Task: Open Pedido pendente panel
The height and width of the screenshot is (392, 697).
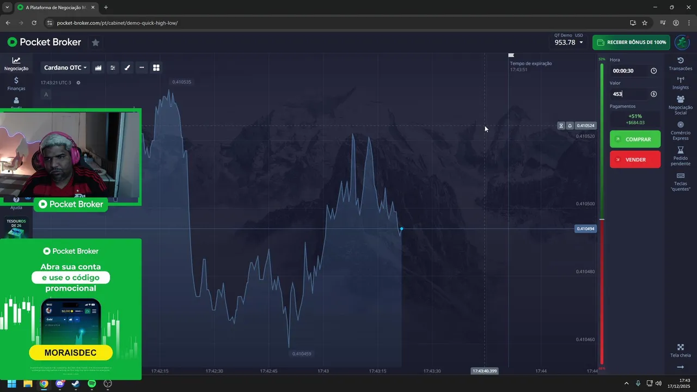Action: point(680,156)
